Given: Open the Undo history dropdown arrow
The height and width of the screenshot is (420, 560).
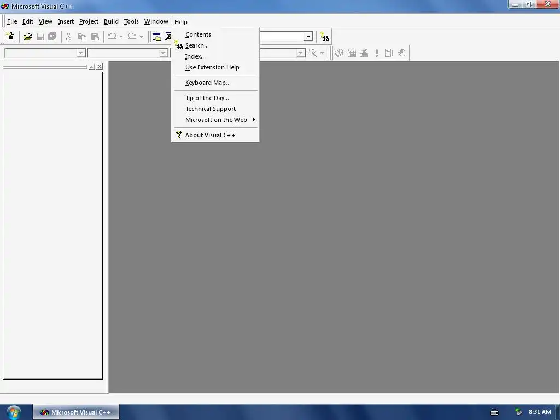Looking at the screenshot, I should coord(121,37).
